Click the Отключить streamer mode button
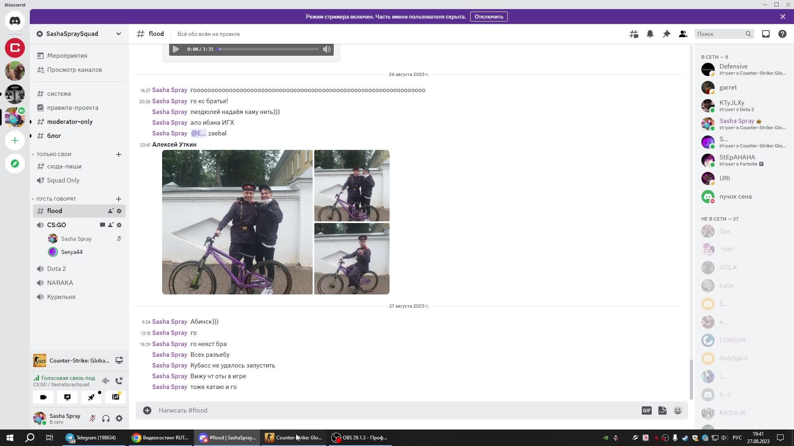Image resolution: width=794 pixels, height=446 pixels. (x=488, y=17)
